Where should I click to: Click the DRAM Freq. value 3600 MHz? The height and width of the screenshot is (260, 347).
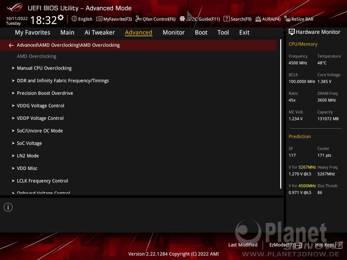coord(327,100)
